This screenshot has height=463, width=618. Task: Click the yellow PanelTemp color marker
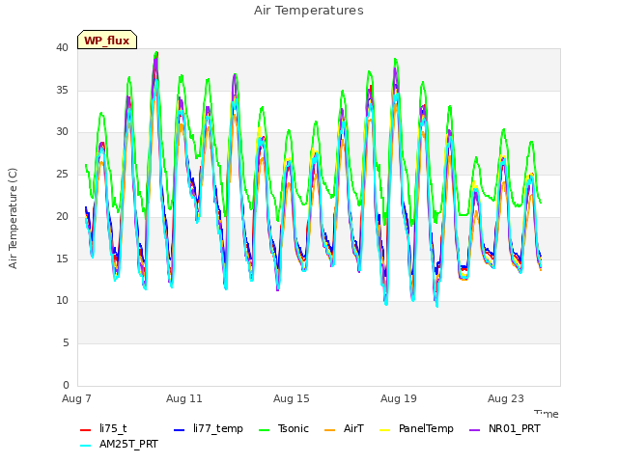tap(384, 430)
